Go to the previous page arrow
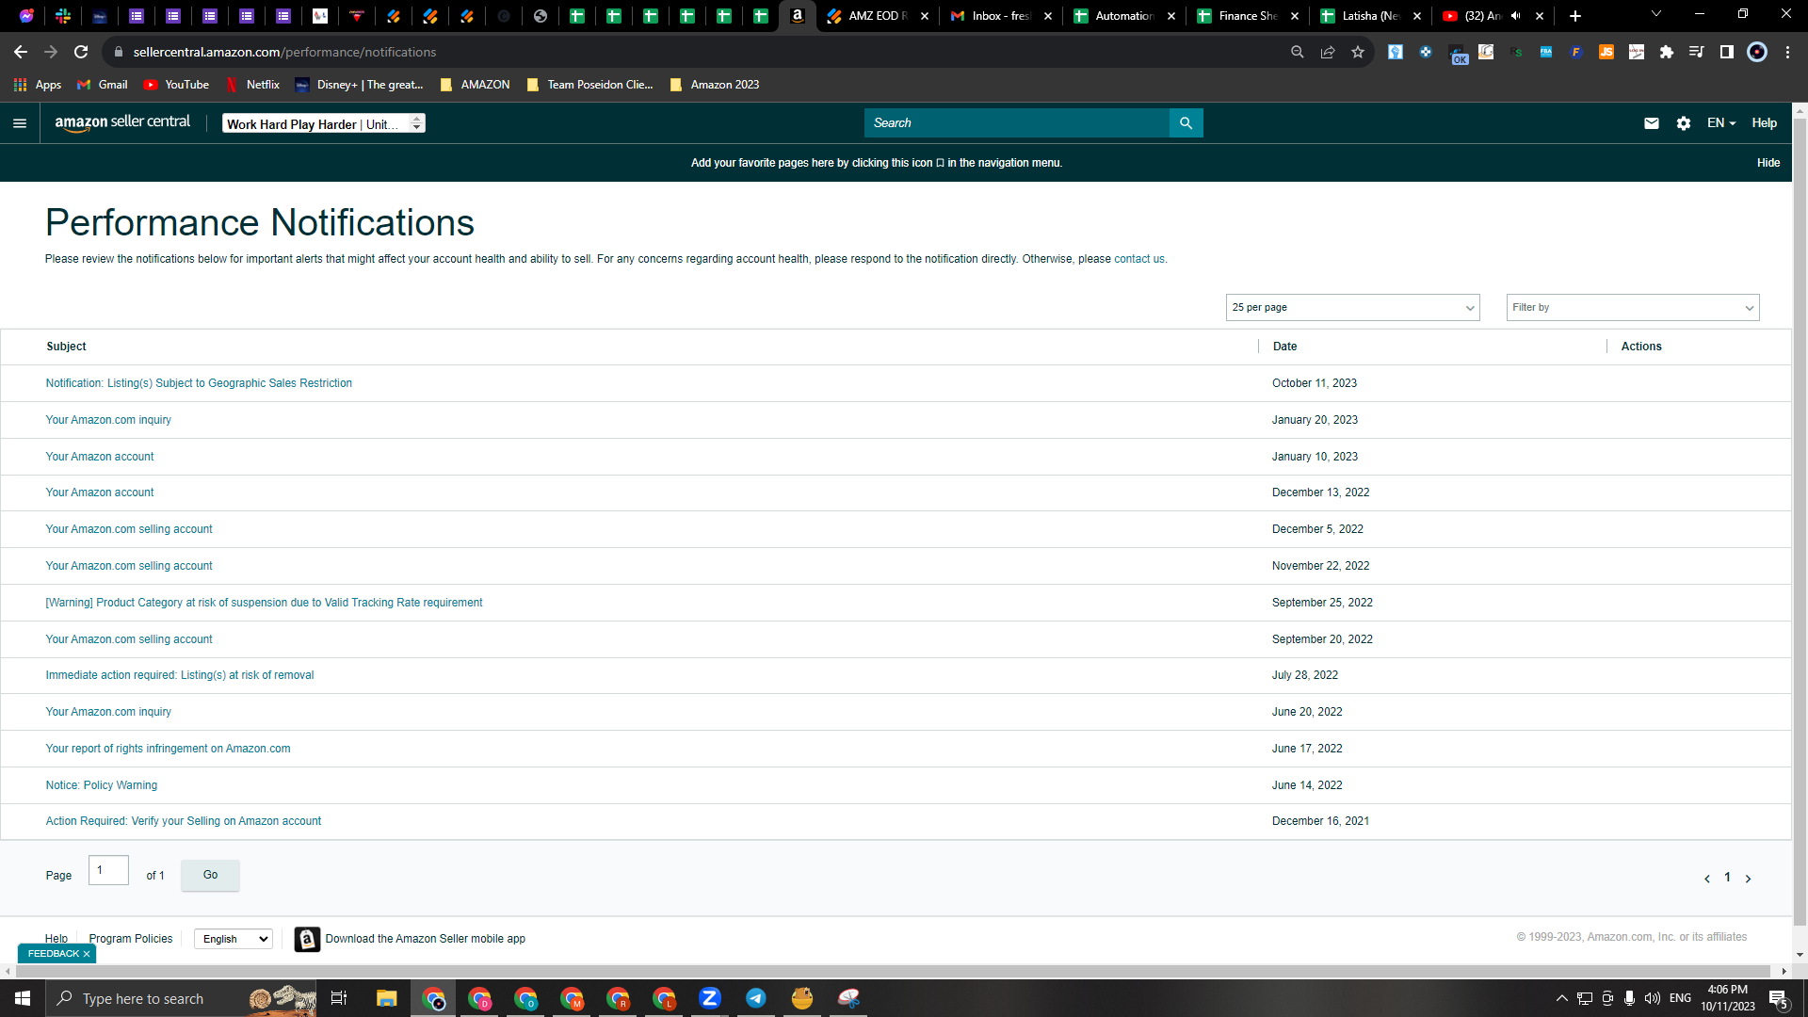 pos(1706,879)
